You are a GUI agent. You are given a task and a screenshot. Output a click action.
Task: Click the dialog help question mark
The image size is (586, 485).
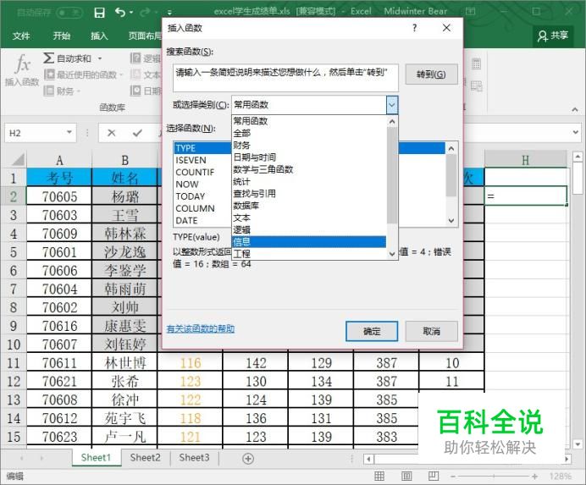tap(414, 28)
